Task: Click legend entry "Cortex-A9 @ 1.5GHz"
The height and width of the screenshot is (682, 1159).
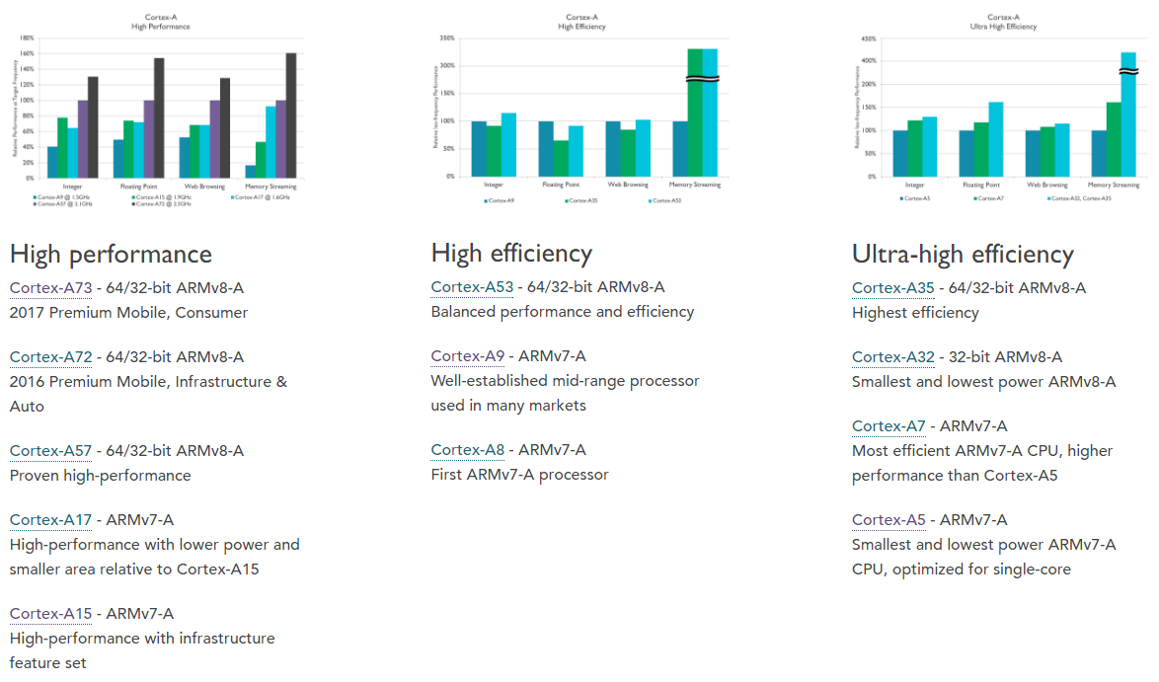Action: (x=61, y=197)
